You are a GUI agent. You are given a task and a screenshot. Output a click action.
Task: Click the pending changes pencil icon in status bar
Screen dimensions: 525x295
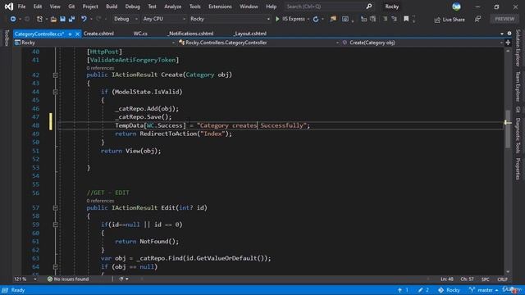tap(421, 290)
